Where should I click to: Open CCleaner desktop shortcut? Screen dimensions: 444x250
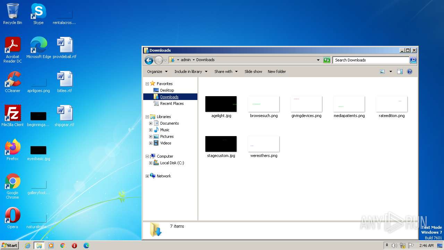(x=12, y=82)
